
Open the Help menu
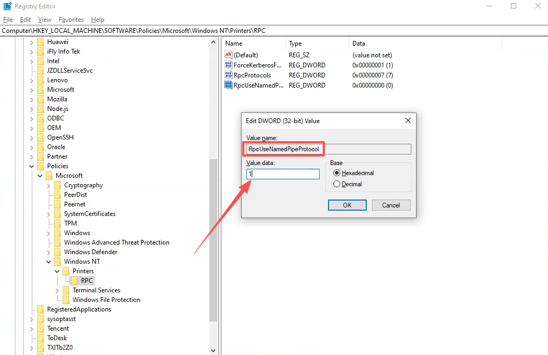tap(98, 20)
